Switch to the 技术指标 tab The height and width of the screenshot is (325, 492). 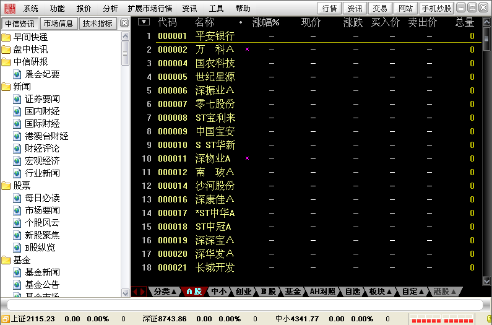coord(98,24)
